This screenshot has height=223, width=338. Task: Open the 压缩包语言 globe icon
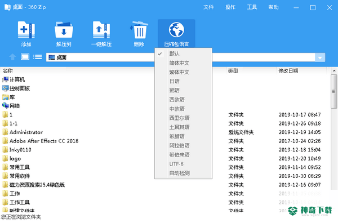tap(176, 30)
